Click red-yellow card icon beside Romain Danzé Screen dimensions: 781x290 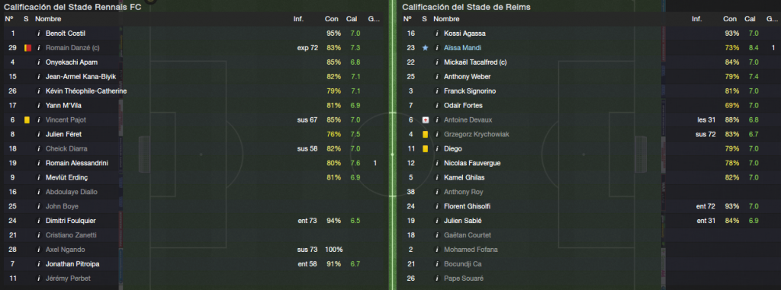pos(27,48)
